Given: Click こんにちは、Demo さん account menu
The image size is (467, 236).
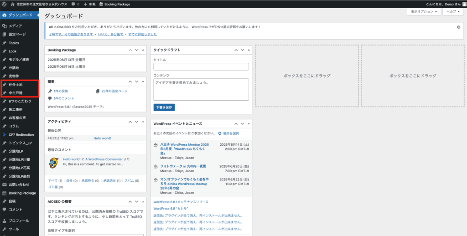Looking at the screenshot, I should click(446, 4).
